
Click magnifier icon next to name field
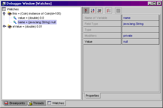tap(15, 22)
